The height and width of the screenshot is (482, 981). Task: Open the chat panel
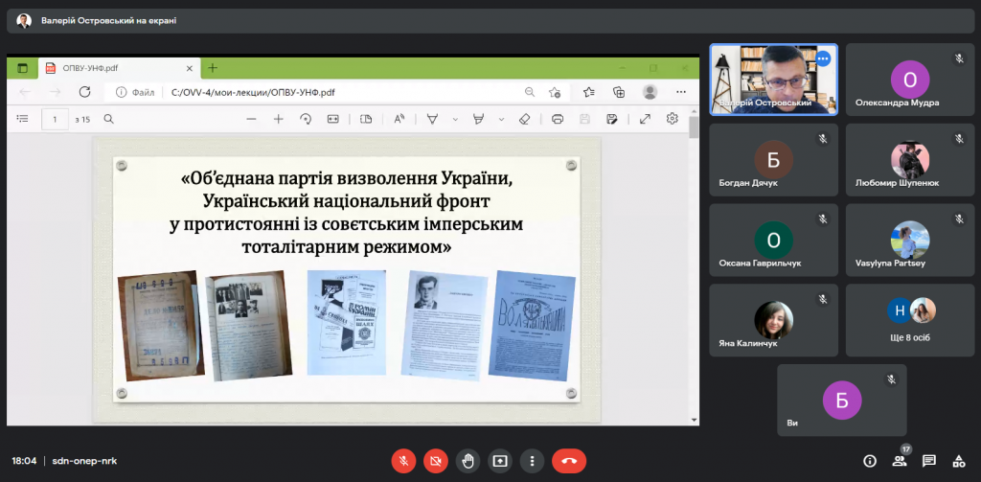928,461
